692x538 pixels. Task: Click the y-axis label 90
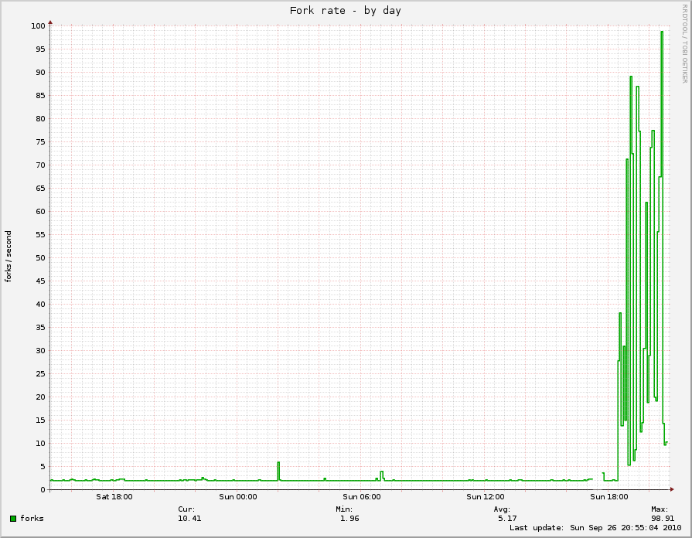pyautogui.click(x=40, y=73)
